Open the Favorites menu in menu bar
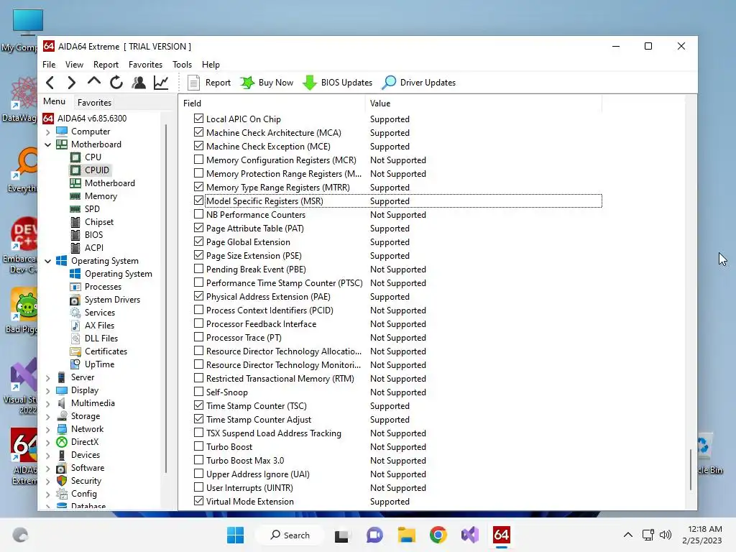 pyautogui.click(x=145, y=64)
